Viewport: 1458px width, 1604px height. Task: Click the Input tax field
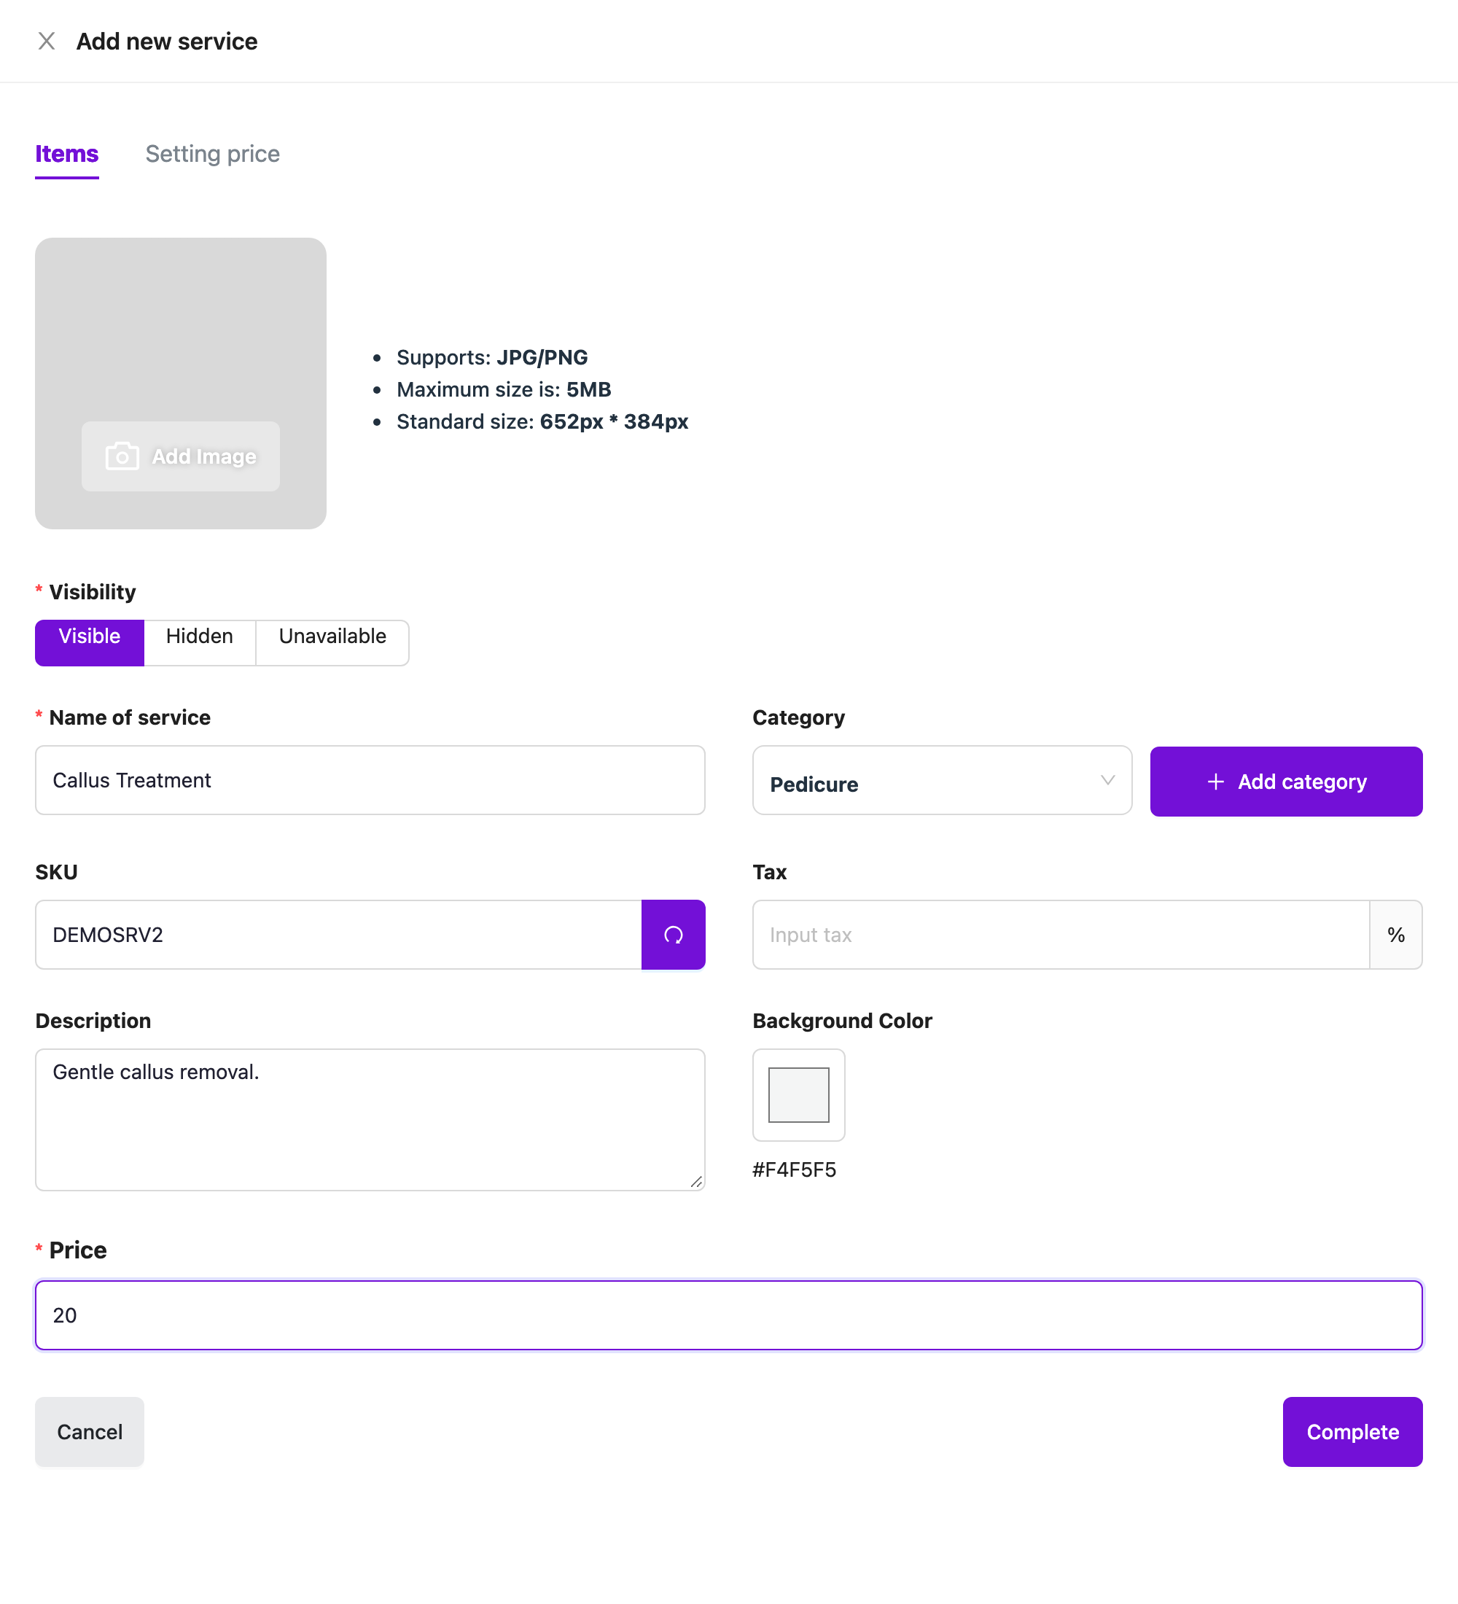point(1061,935)
